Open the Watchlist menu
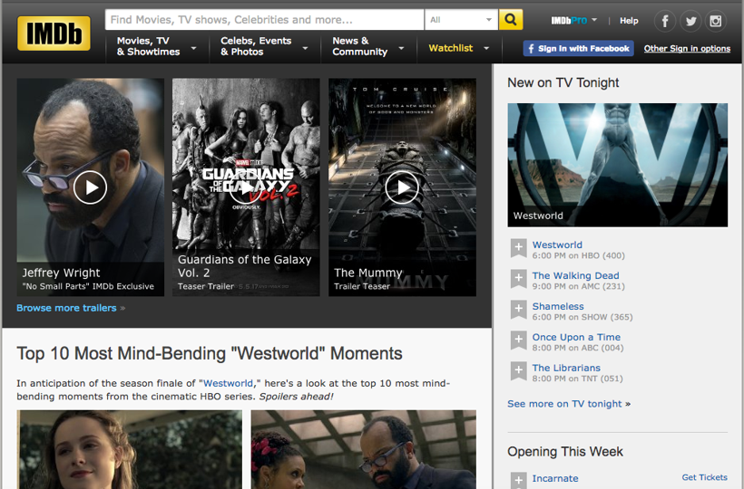Screen dimensions: 744x489 tap(450, 48)
